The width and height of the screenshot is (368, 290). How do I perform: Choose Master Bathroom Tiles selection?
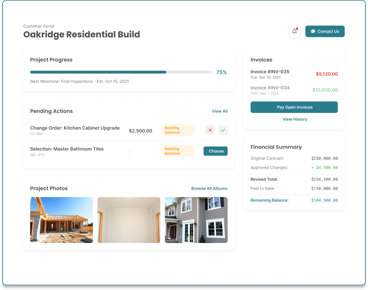click(215, 151)
